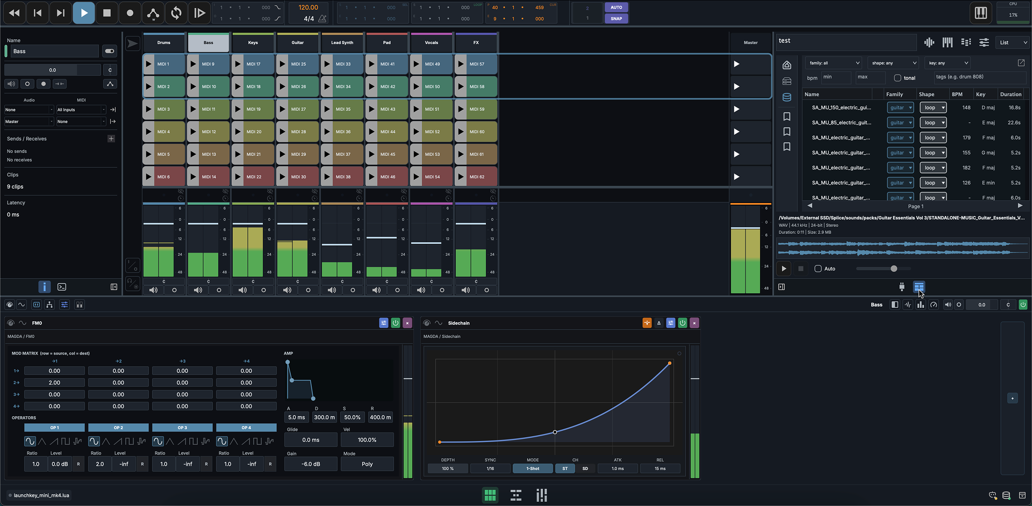Screen dimensions: 1032x506
Task: Select the Vocals track header
Action: (432, 42)
